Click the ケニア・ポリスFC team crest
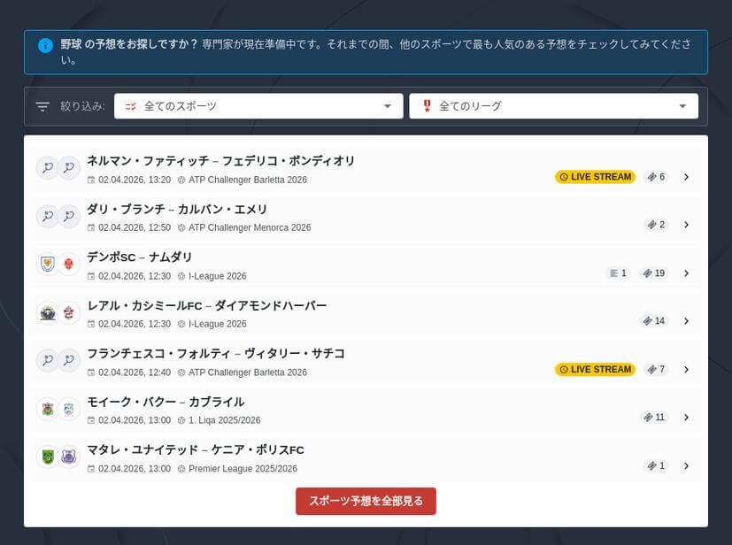 point(69,457)
